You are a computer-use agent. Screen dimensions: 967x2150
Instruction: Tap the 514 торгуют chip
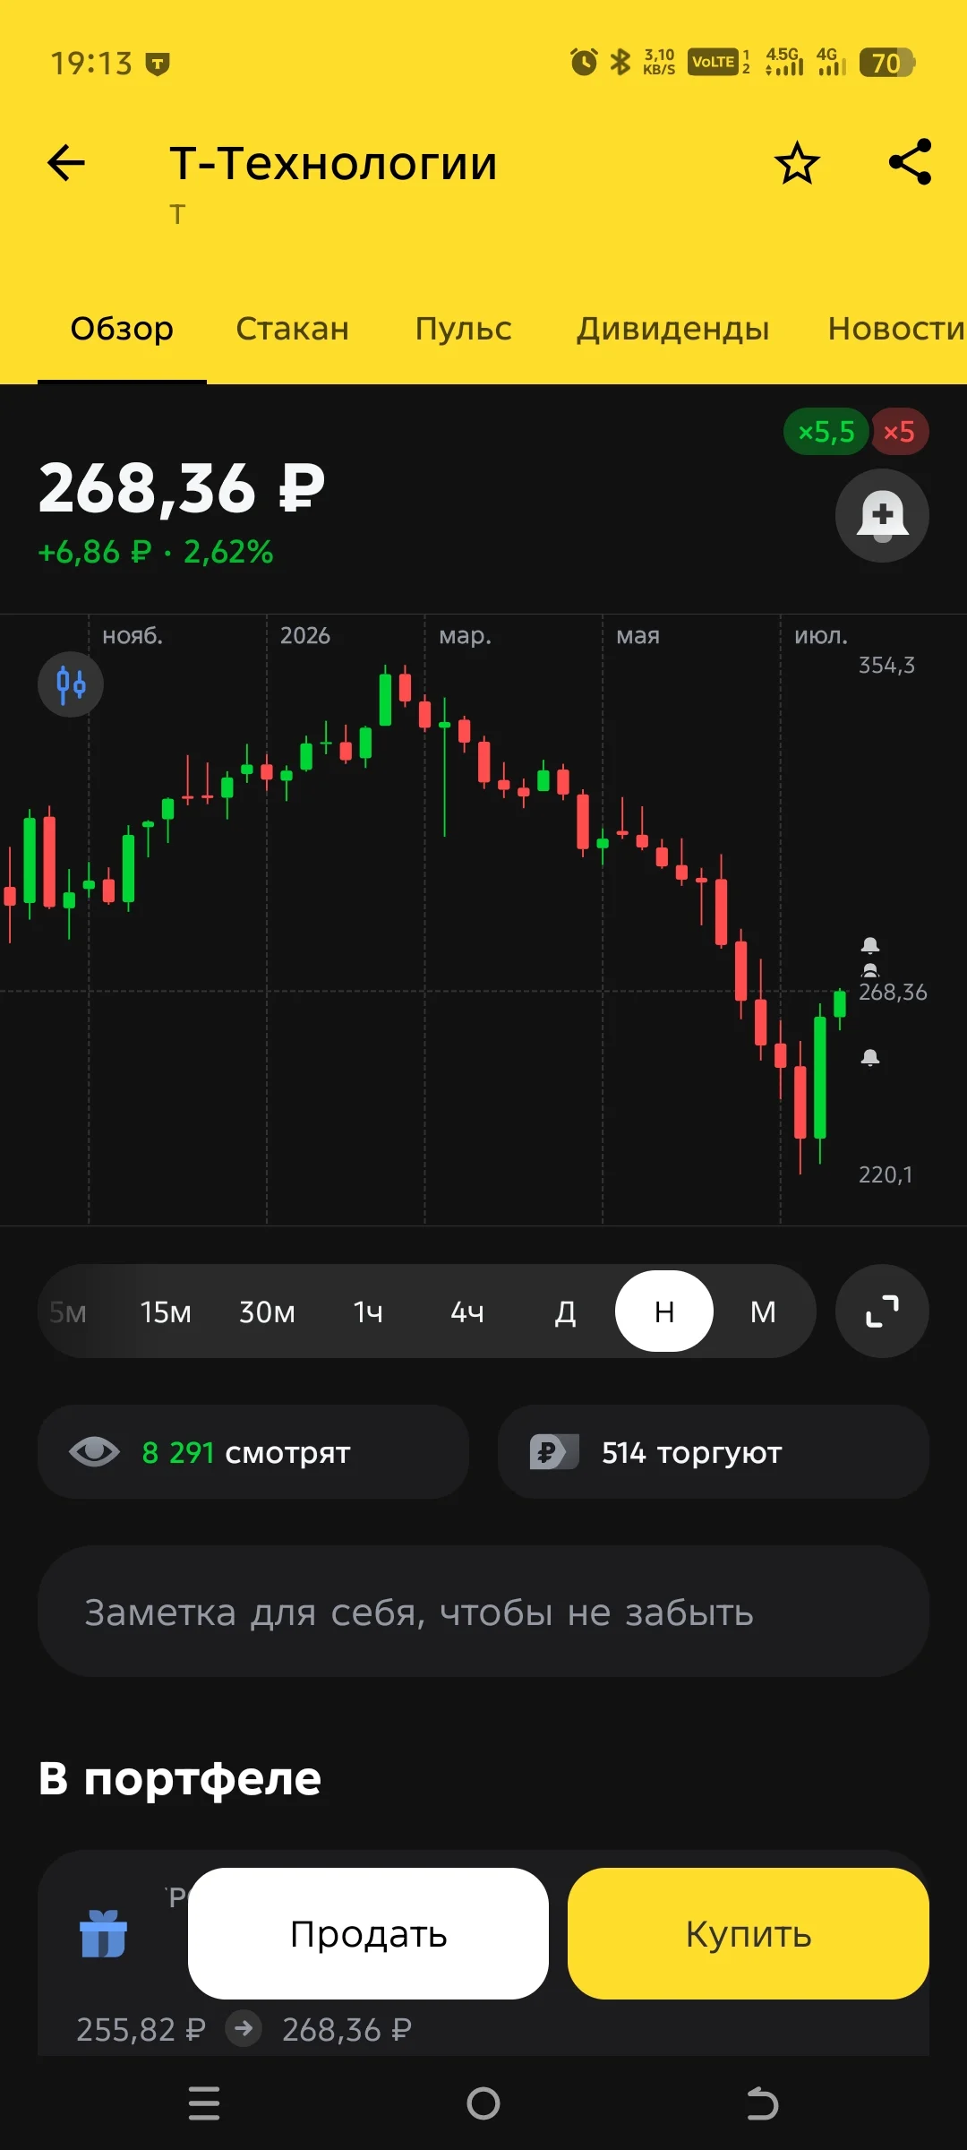[x=714, y=1452]
